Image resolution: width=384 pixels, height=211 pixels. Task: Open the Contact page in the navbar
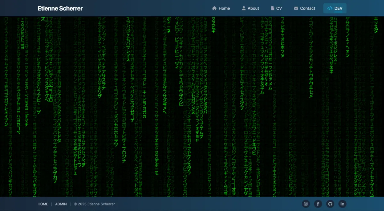coord(305,8)
